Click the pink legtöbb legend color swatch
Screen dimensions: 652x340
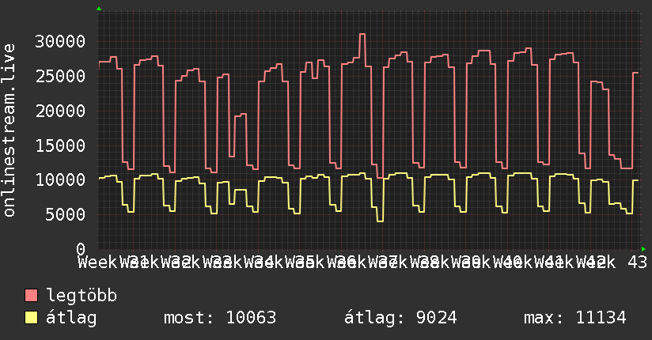(32, 296)
